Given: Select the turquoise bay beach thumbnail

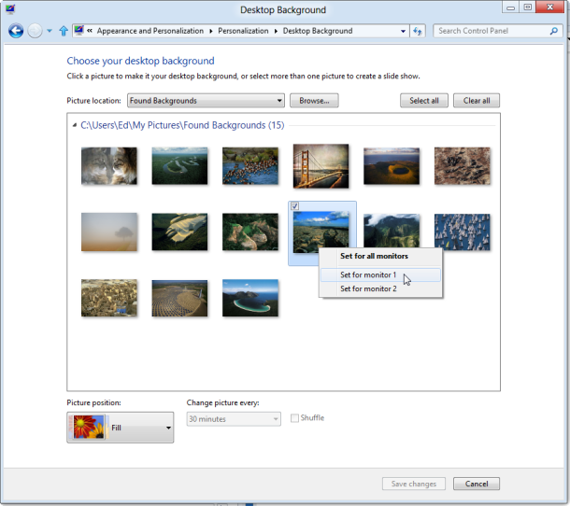Looking at the screenshot, I should click(x=250, y=298).
